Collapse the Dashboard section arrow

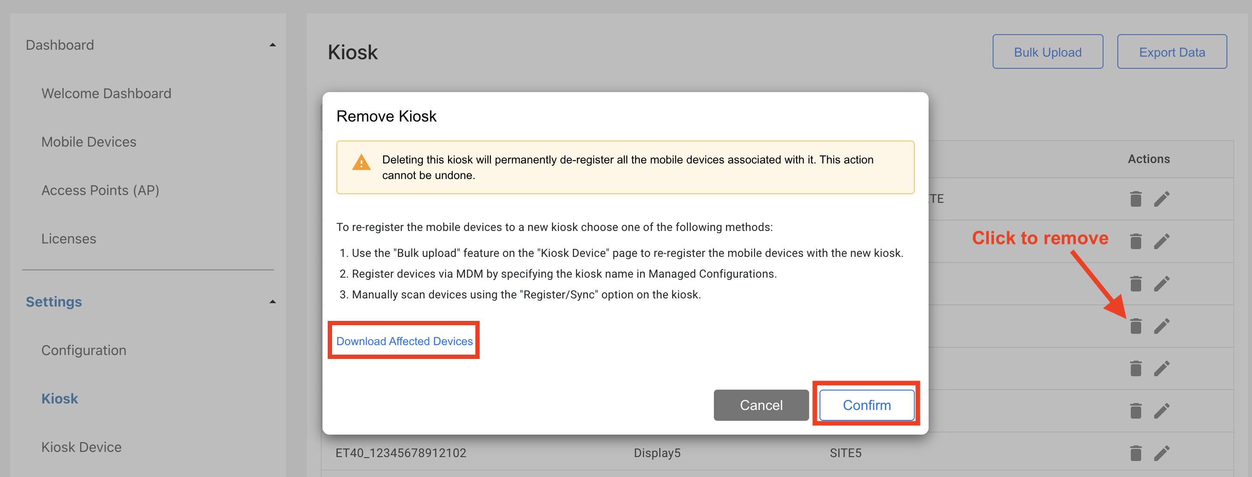[273, 45]
